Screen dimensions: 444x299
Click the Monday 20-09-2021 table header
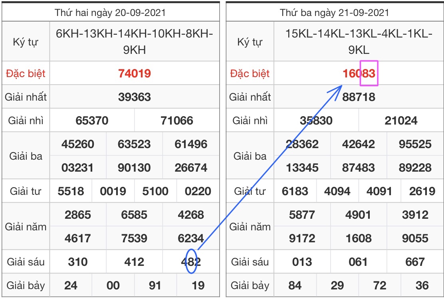click(x=110, y=12)
